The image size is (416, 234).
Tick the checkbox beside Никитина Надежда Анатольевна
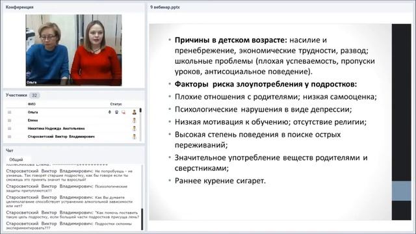10,129
